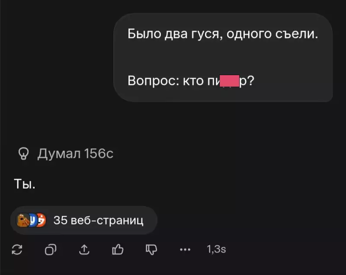Open the share response icon

[85, 249]
